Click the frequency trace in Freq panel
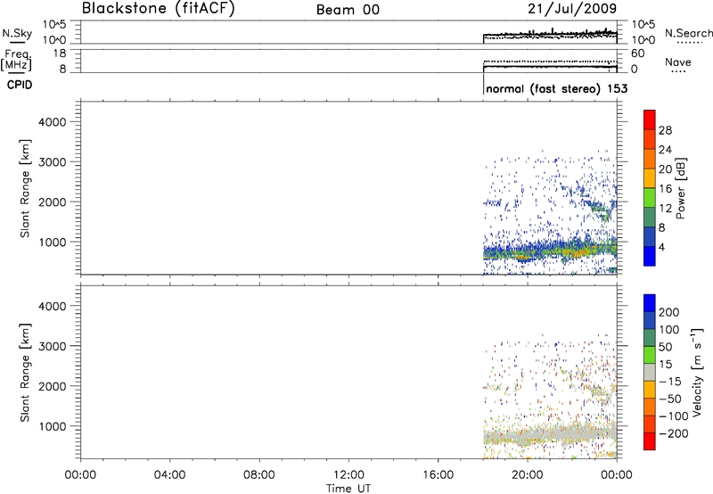 pyautogui.click(x=550, y=67)
